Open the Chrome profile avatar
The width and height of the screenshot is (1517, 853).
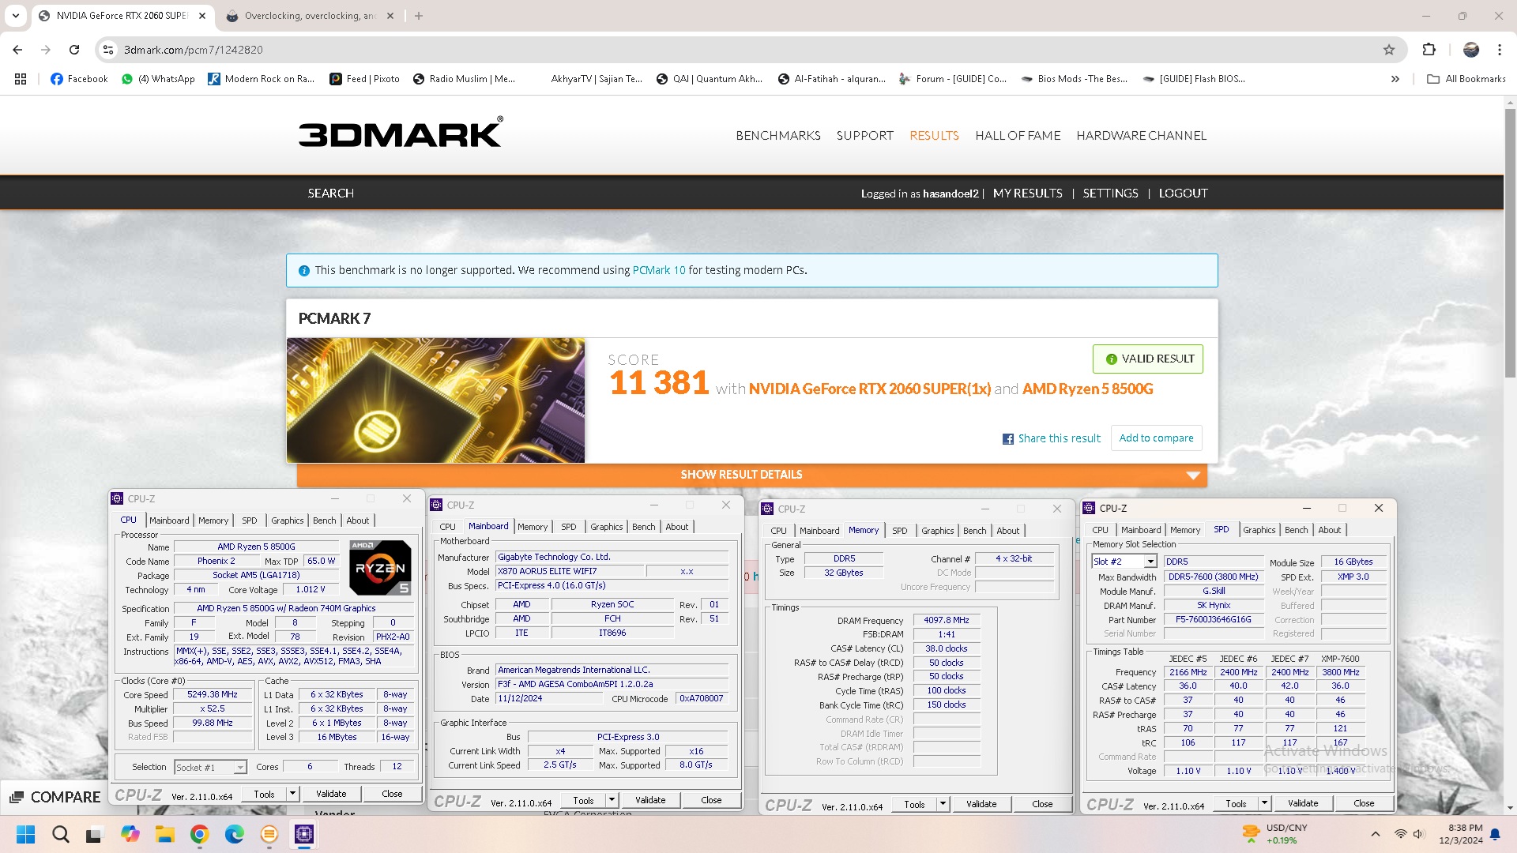point(1470,50)
